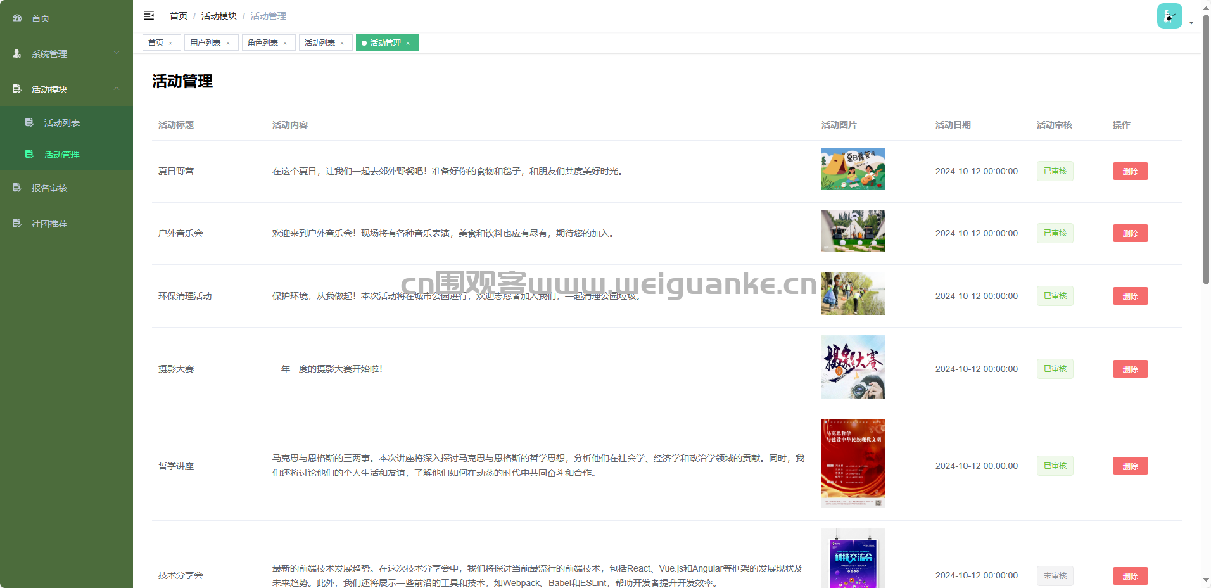
Task: Click 活动模块 in the breadcrumb
Action: point(219,16)
